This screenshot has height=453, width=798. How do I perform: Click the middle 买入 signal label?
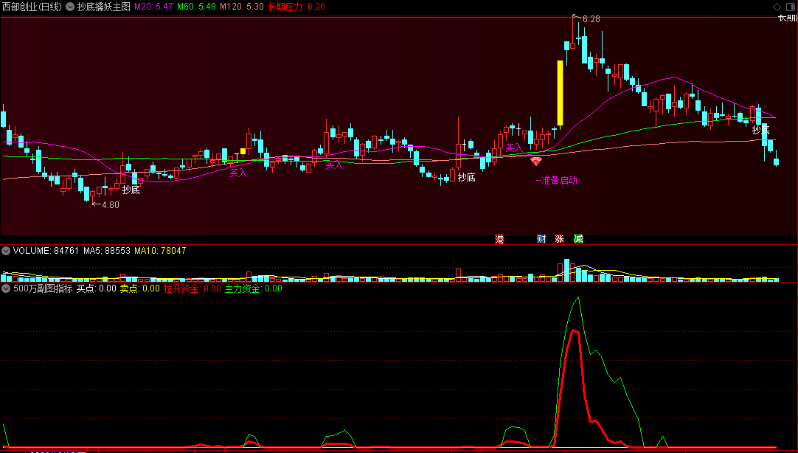(334, 165)
